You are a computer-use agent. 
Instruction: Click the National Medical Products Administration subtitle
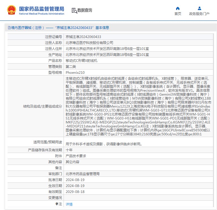pos(41,14)
